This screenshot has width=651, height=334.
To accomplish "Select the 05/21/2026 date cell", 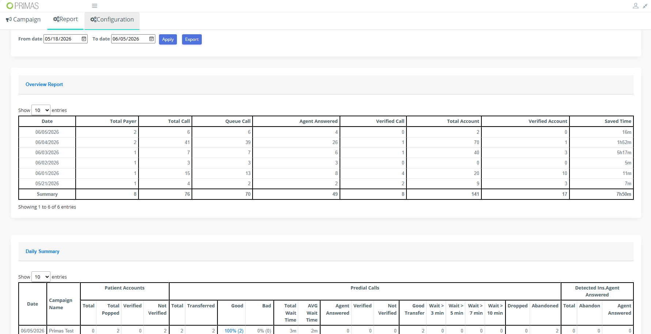I will [47, 183].
